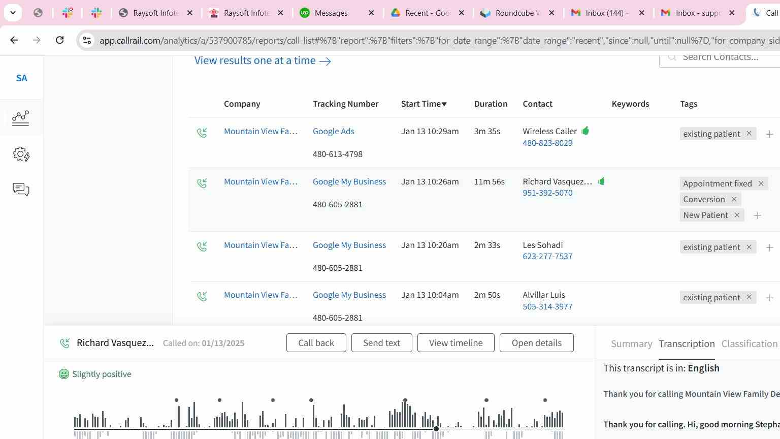Click inbound call icon for Alvillar Luis row

tap(202, 296)
